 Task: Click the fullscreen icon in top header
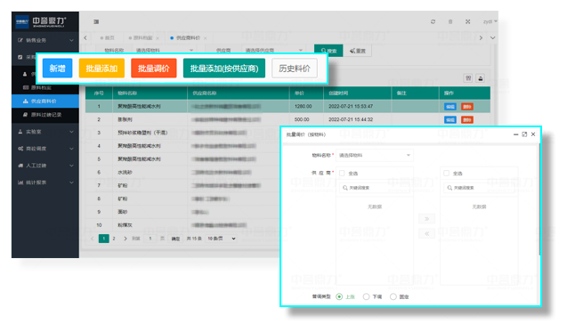pyautogui.click(x=467, y=21)
